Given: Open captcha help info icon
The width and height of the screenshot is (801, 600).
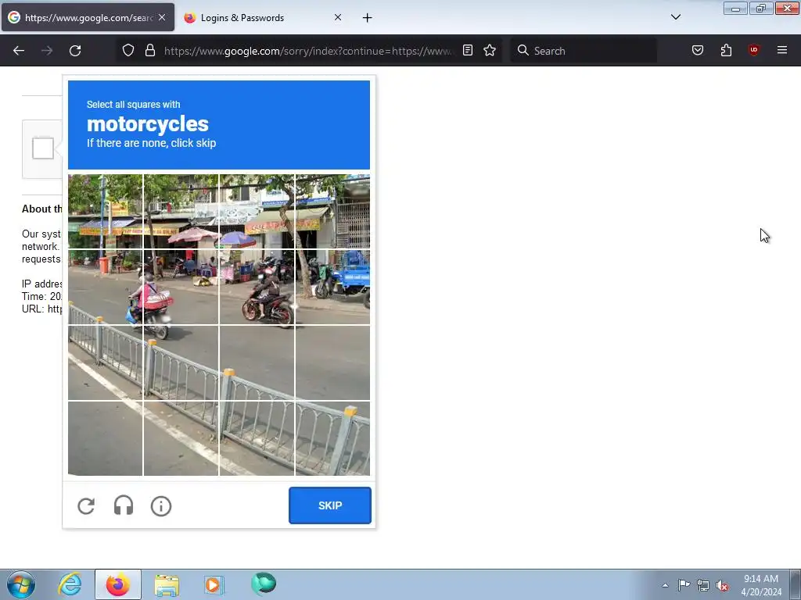Looking at the screenshot, I should coord(161,506).
